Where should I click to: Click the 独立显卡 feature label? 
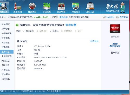pos(30,31)
